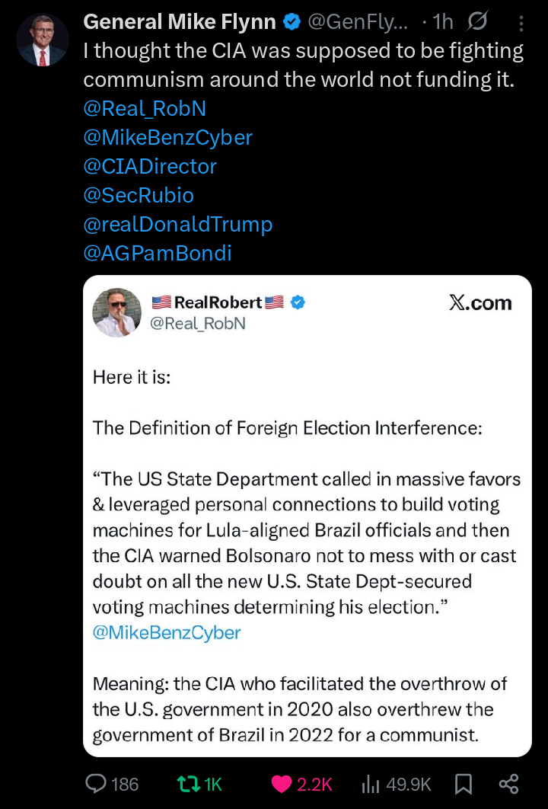Go to the @SecRubio profile mention
The width and height of the screenshot is (548, 809).
click(x=139, y=195)
